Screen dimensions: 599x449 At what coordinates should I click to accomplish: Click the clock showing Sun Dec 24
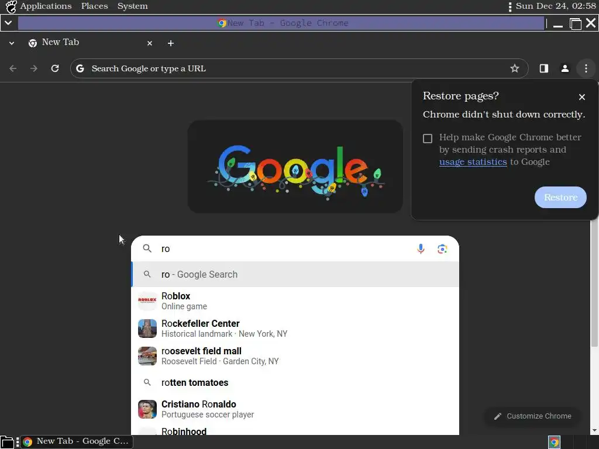point(556,6)
